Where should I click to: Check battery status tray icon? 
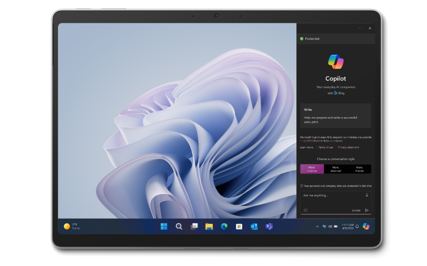click(x=336, y=227)
